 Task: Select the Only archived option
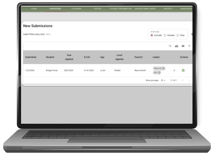pyautogui.click(x=178, y=35)
